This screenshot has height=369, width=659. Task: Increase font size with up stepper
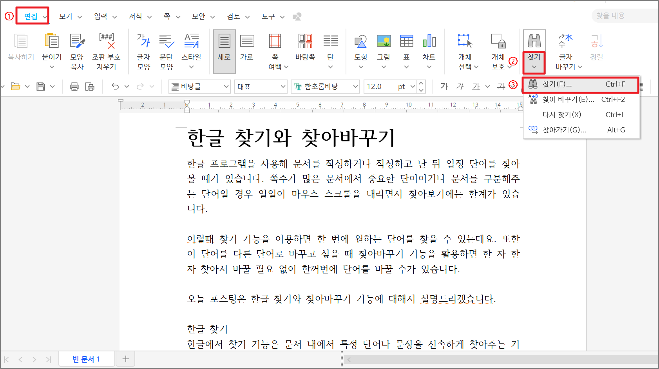point(421,83)
